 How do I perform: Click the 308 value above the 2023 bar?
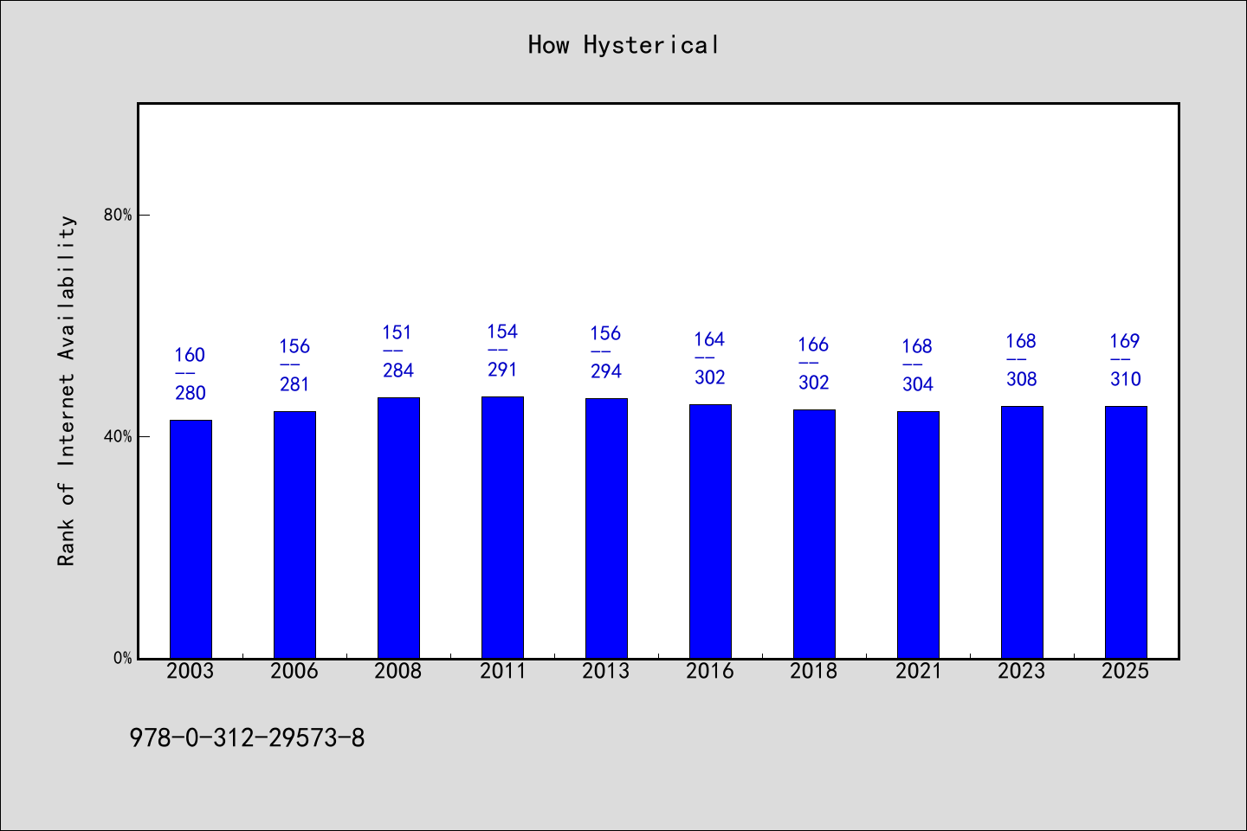[1022, 379]
